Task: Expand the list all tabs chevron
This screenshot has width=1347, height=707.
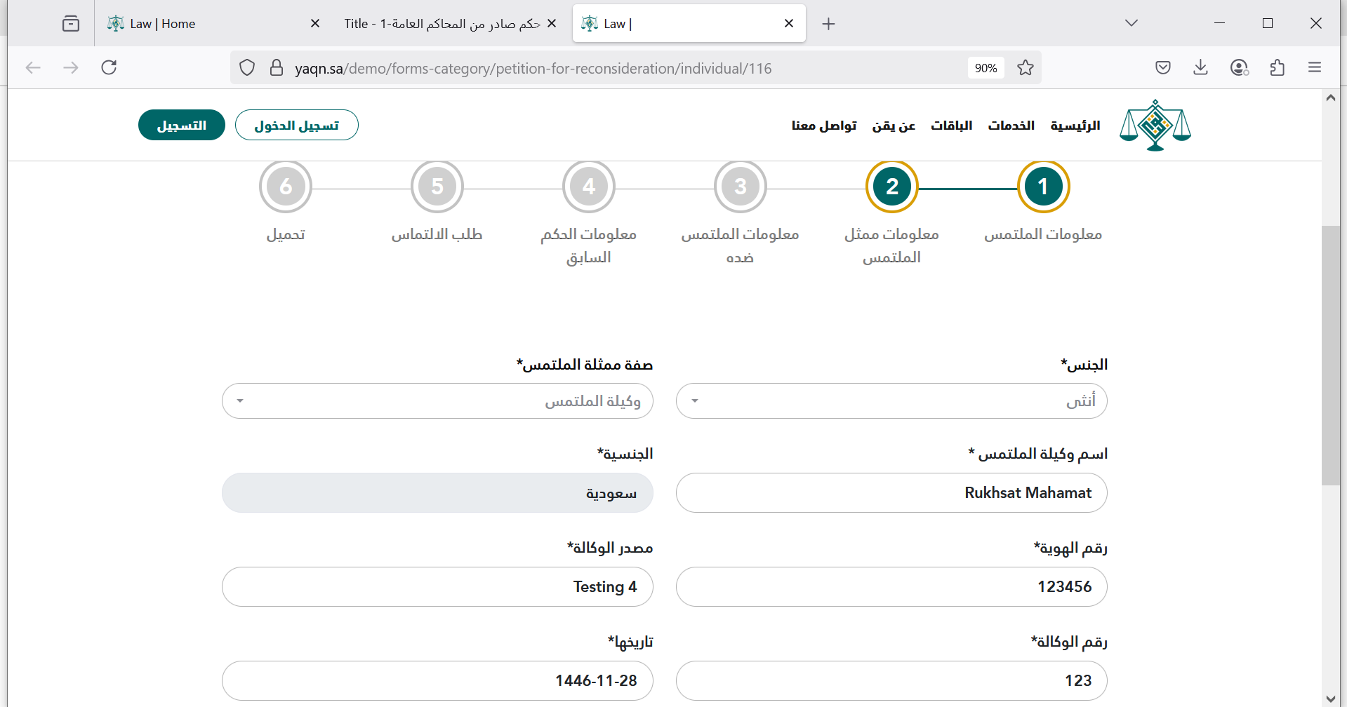Action: pos(1131,23)
